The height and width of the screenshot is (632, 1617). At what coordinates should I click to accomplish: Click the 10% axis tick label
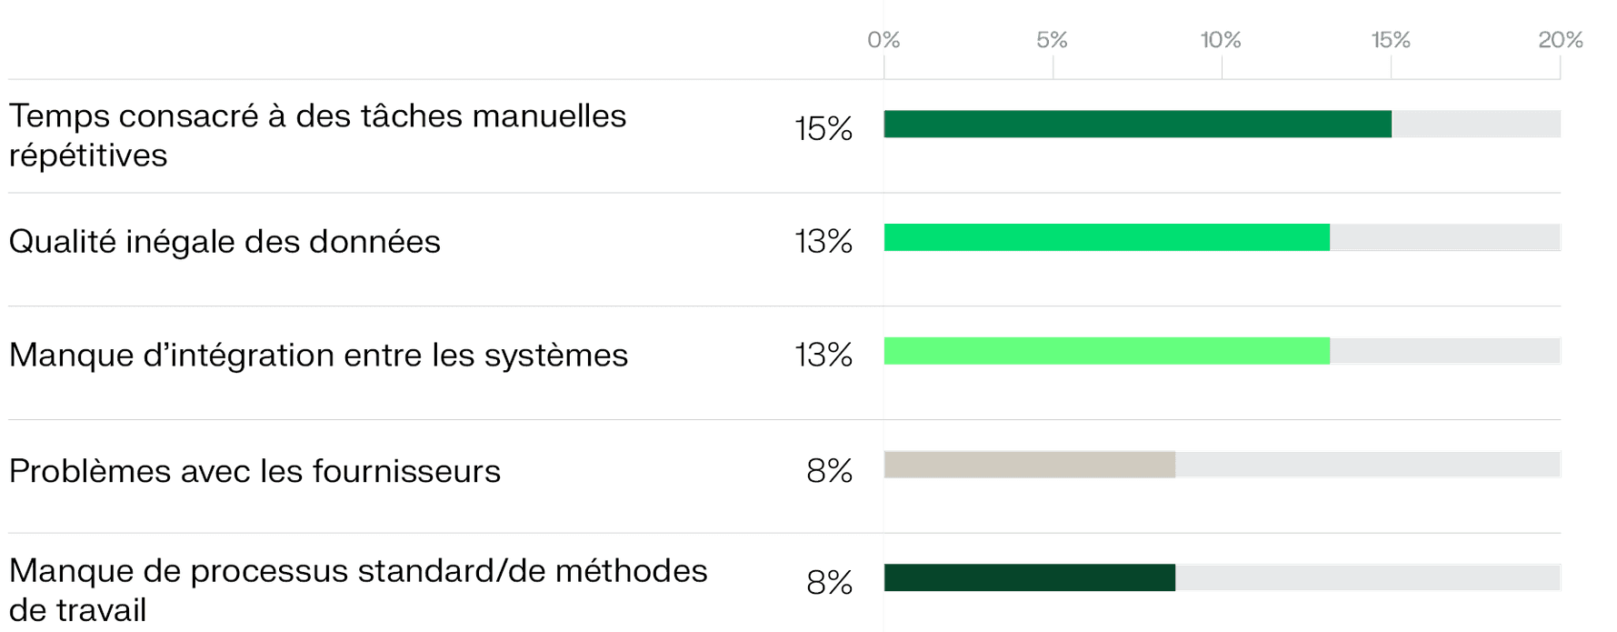(x=1221, y=40)
